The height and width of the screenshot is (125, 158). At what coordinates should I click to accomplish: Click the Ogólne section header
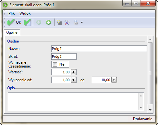(13, 41)
